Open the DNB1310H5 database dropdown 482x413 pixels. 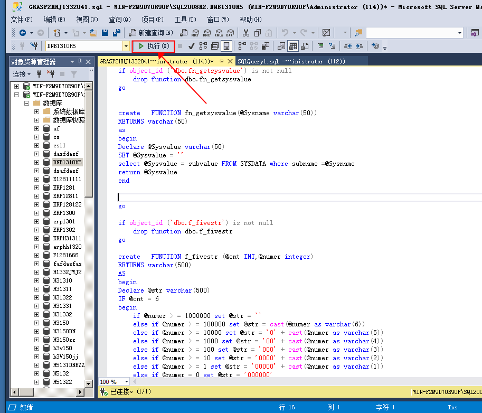(126, 46)
